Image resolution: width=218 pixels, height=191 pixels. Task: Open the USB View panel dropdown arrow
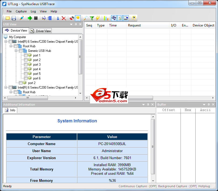pyautogui.click(x=71, y=24)
